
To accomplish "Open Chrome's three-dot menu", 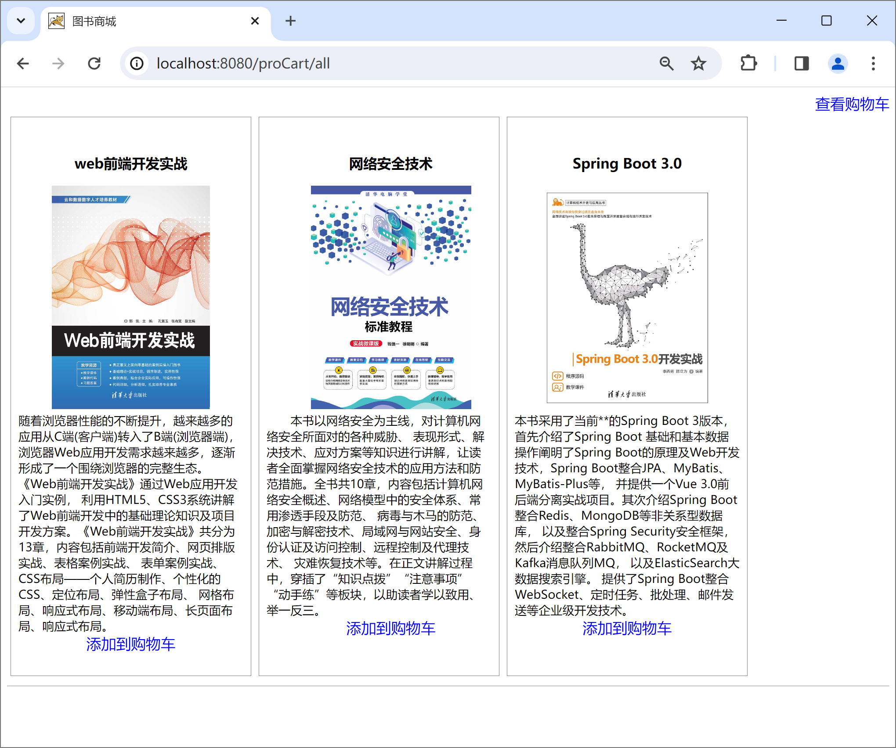I will click(x=873, y=64).
